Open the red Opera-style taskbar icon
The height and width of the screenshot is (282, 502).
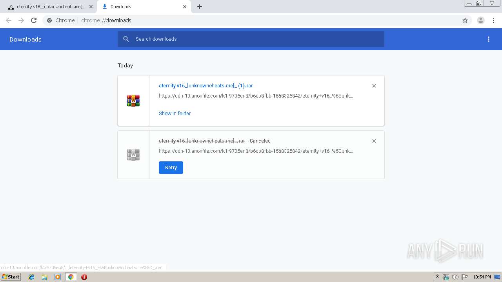coord(84,277)
